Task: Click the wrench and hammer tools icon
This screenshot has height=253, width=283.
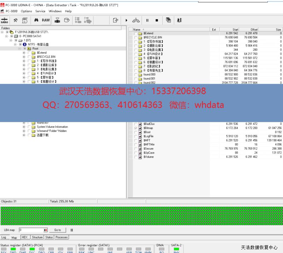Action: pyautogui.click(x=16, y=20)
